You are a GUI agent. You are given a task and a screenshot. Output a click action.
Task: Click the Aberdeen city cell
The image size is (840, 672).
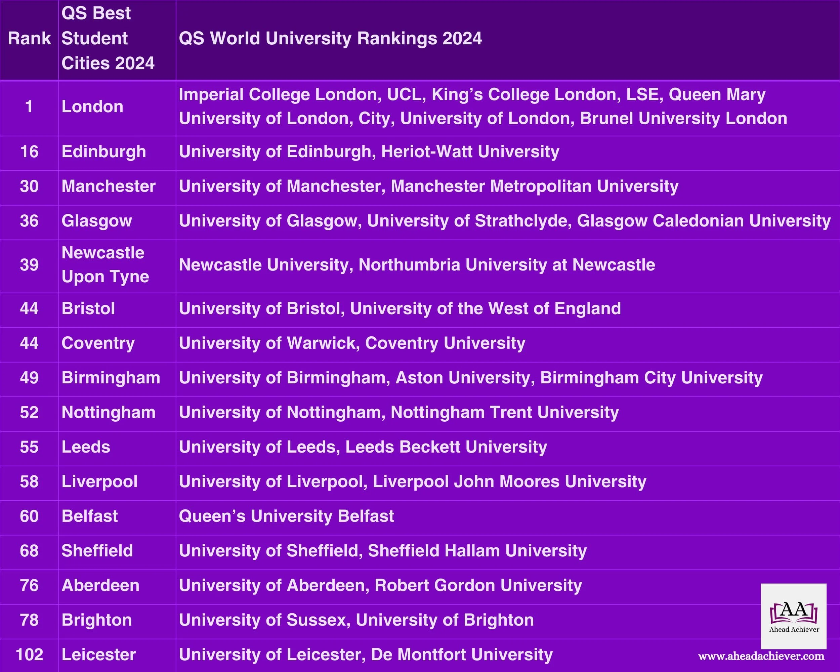(101, 585)
